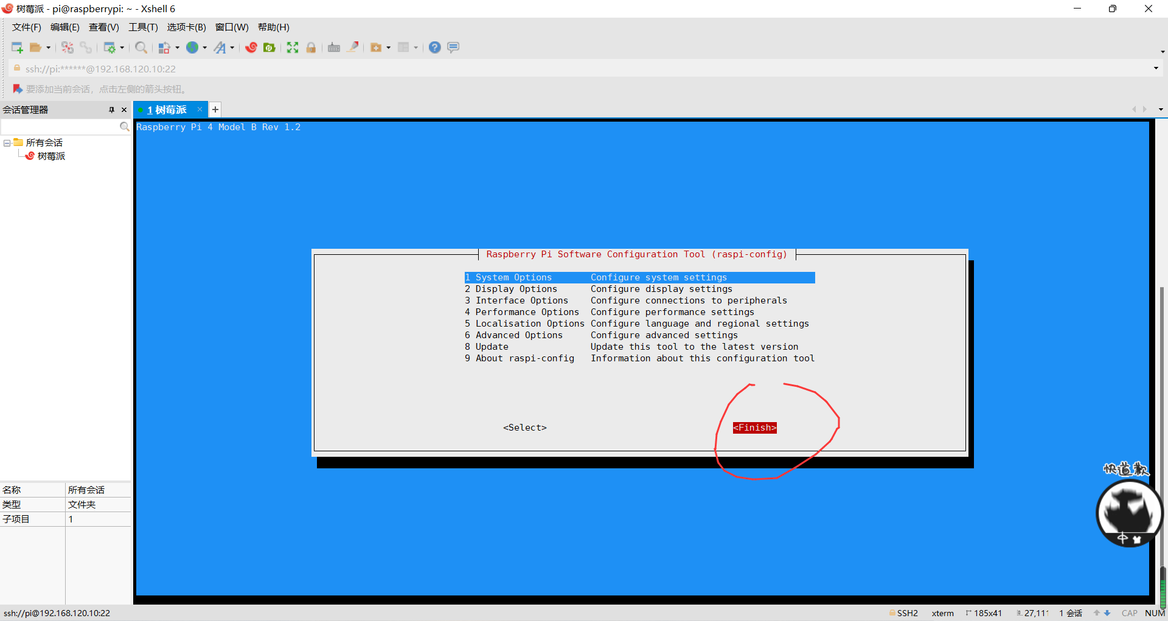This screenshot has width=1168, height=621.
Task: Click the add current session flag icon
Action: point(18,89)
